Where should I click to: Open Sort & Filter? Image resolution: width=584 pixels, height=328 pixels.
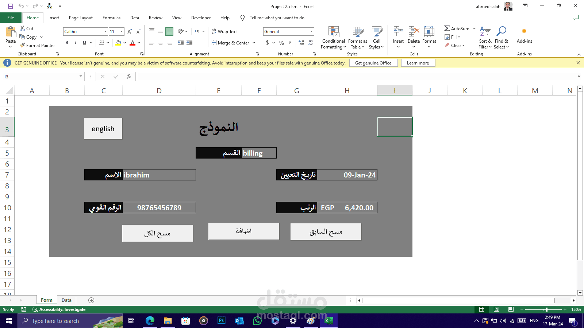point(485,38)
